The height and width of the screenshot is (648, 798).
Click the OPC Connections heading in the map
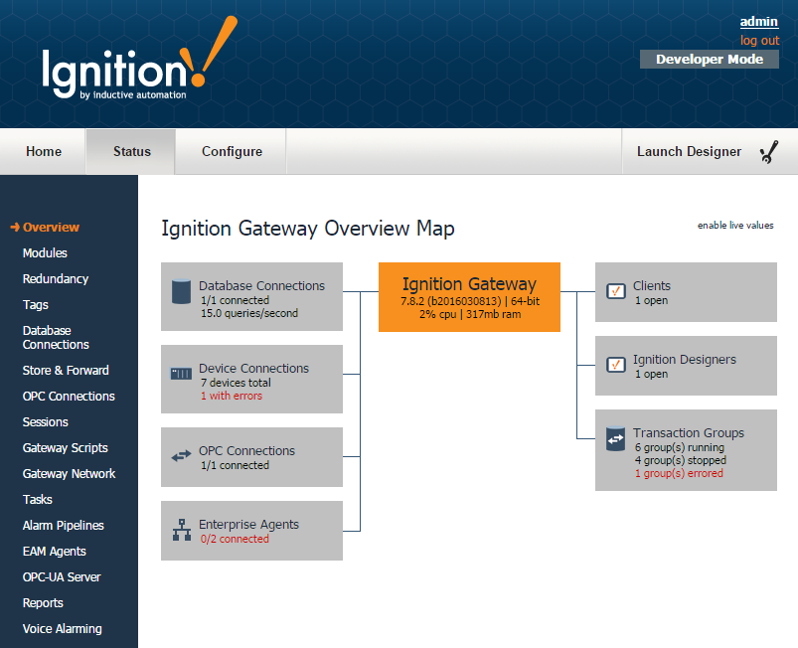[x=246, y=450]
